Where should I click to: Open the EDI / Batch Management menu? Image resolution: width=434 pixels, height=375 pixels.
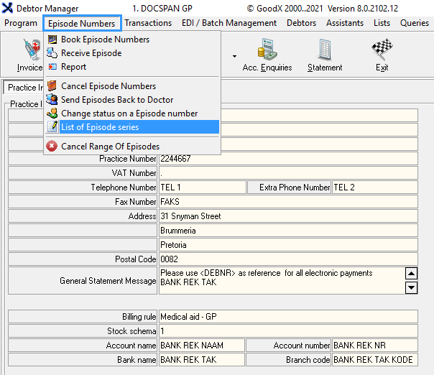(x=228, y=23)
